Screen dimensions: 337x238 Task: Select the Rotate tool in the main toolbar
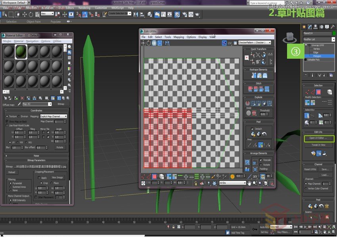31,15
